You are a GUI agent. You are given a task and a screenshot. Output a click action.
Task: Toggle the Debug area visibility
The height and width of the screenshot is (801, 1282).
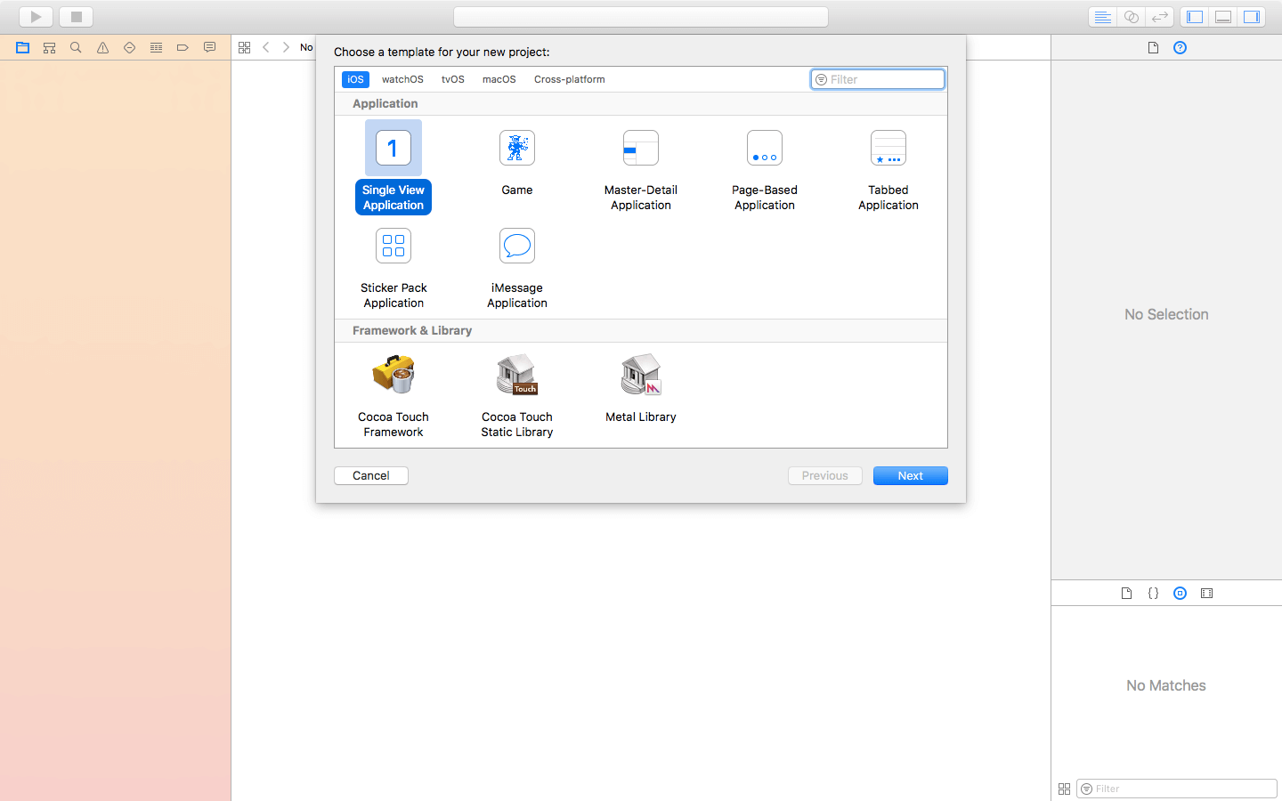1223,17
